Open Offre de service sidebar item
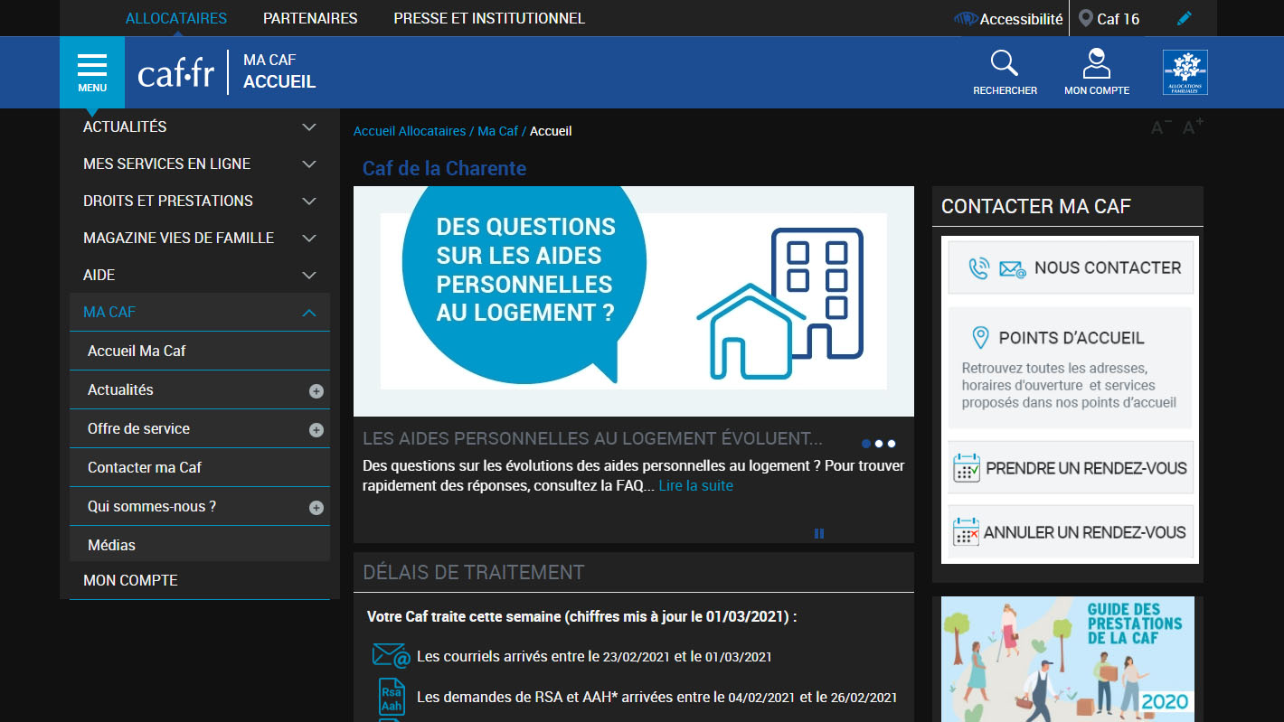The image size is (1284, 722). point(138,428)
